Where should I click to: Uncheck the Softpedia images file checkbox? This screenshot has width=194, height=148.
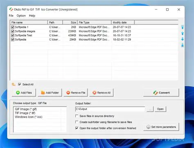tap(13, 31)
